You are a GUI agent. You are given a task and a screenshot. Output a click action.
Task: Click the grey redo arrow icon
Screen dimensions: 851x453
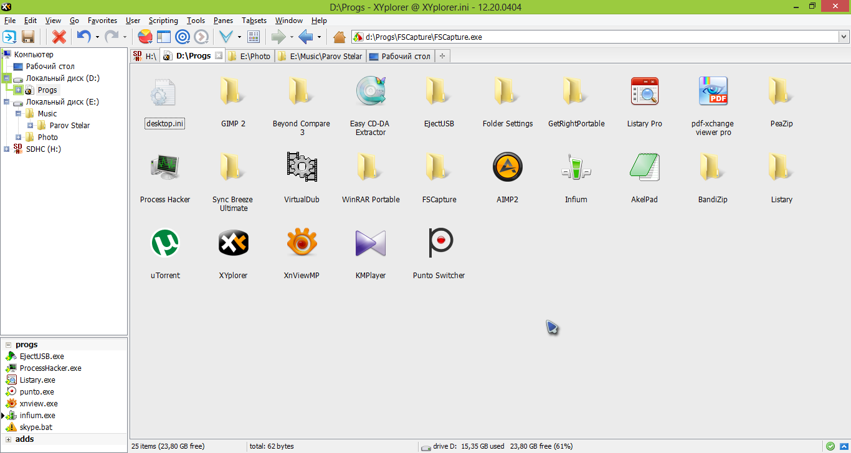pos(112,37)
